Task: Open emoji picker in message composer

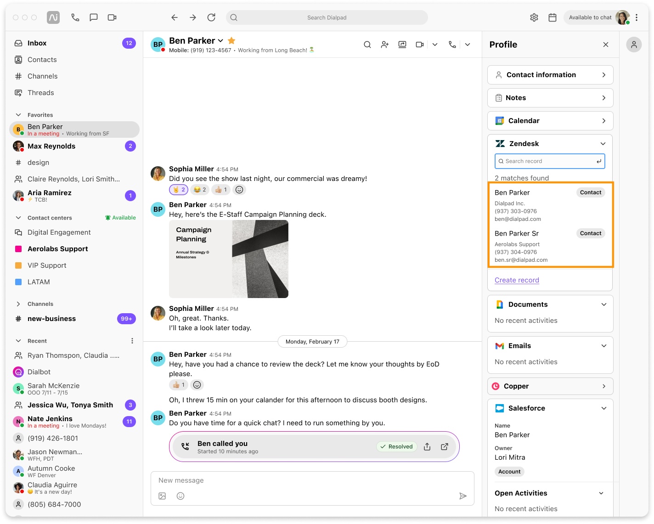Action: (x=180, y=496)
